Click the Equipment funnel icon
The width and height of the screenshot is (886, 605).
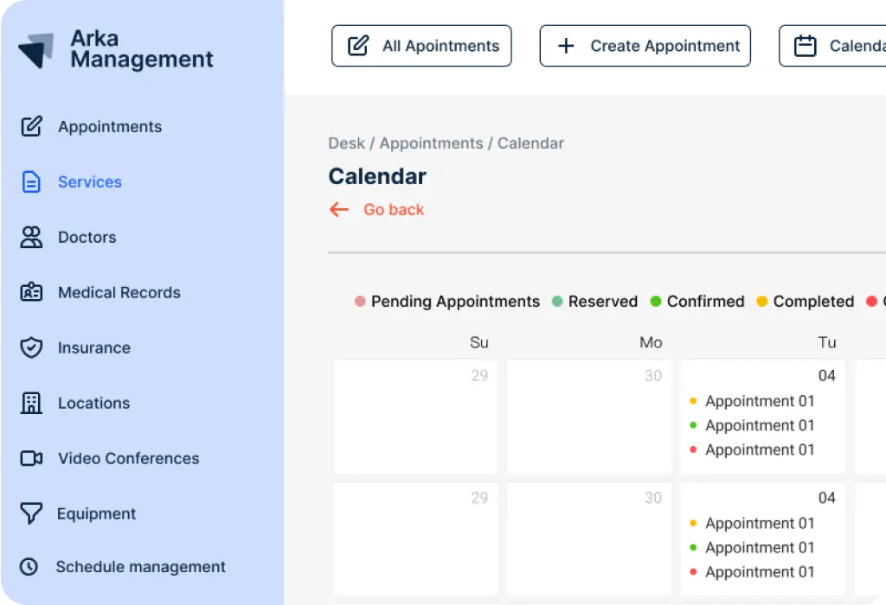[x=31, y=513]
